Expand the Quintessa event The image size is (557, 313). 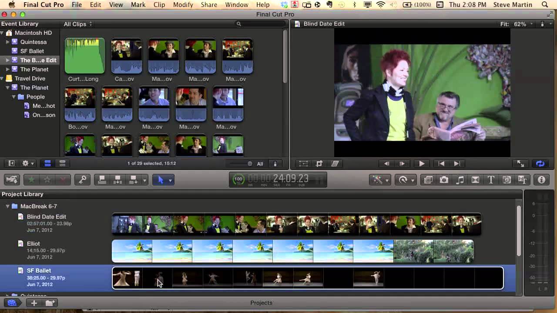[x=7, y=42]
